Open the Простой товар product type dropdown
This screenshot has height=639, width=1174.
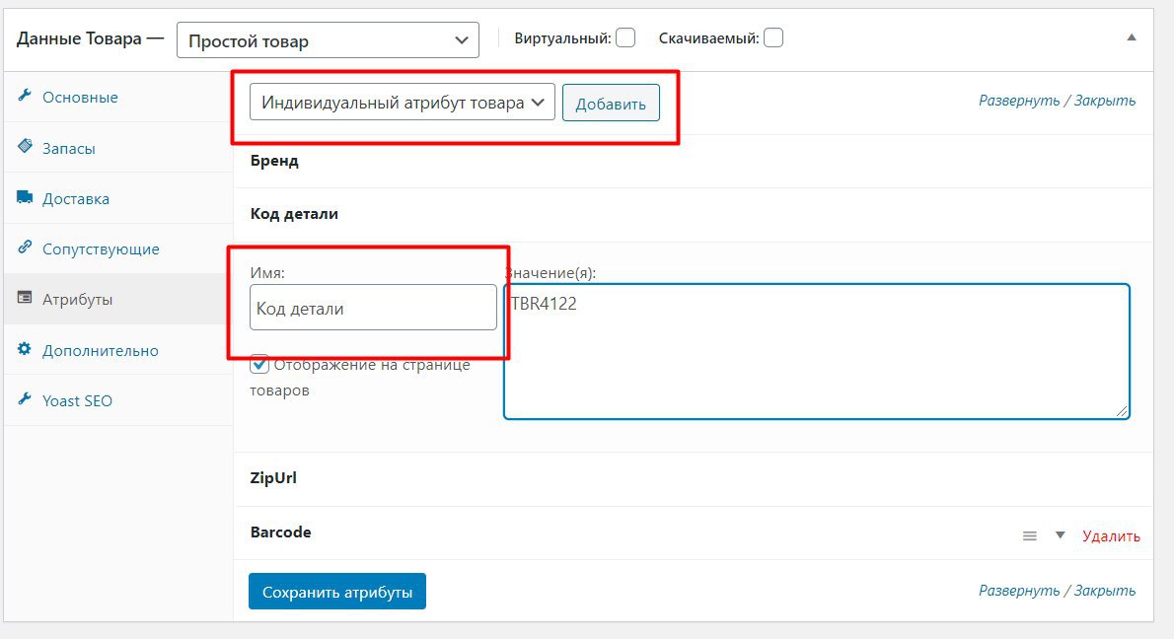tap(328, 40)
